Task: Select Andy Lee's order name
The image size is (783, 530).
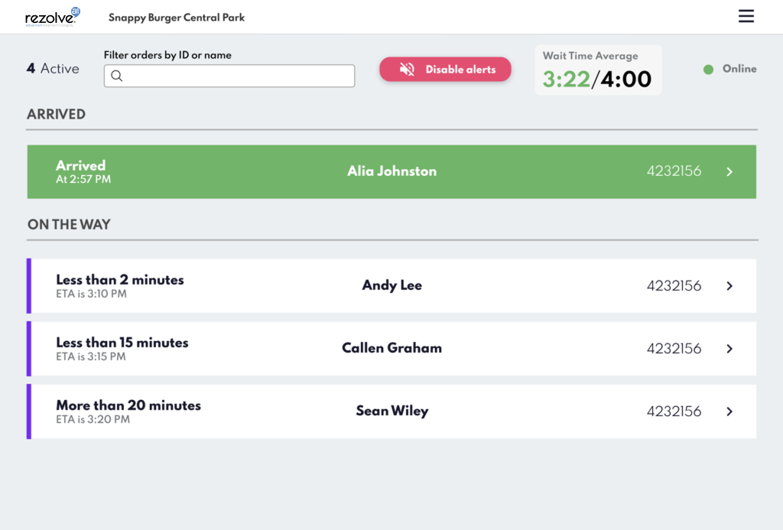Action: [391, 285]
